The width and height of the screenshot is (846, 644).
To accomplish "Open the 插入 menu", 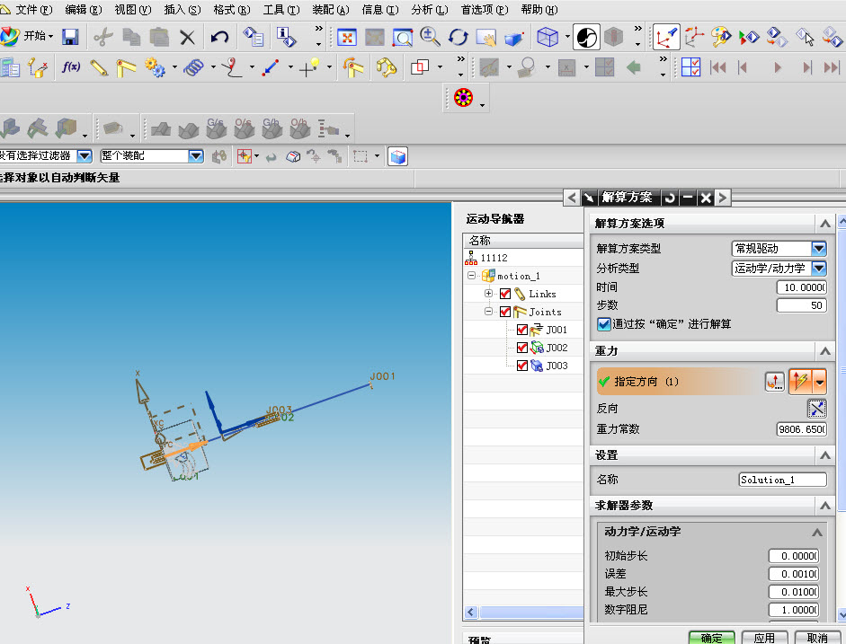I will (x=183, y=10).
